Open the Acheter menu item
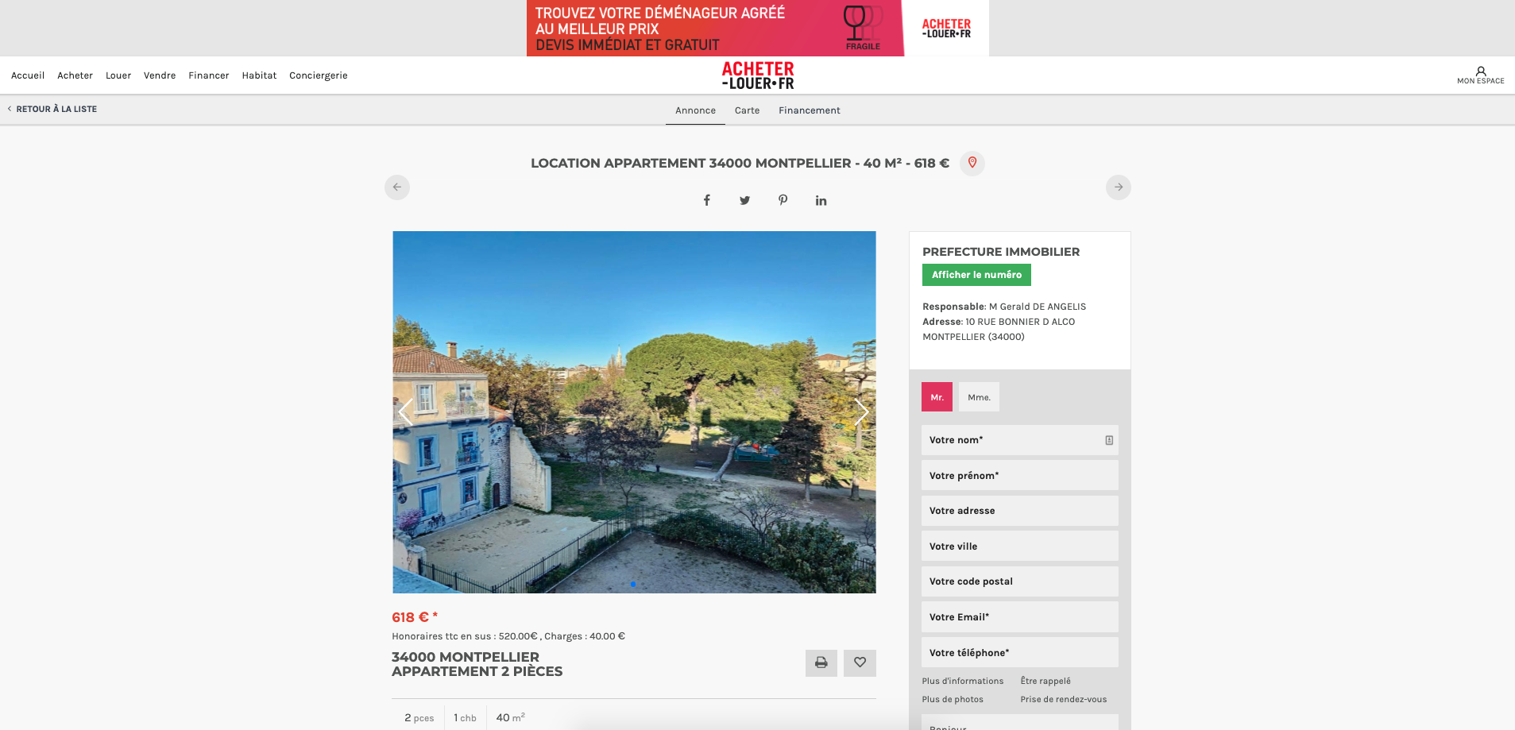 click(x=75, y=75)
